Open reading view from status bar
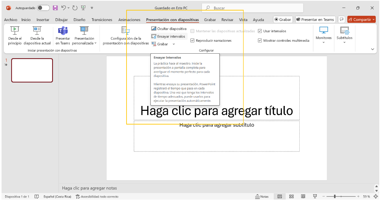The height and width of the screenshot is (201, 381). [x=303, y=196]
